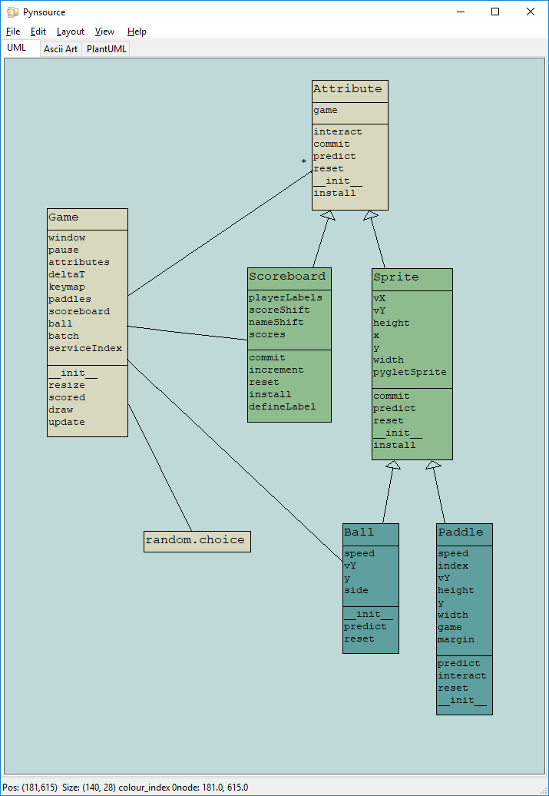Select the random.choice node

pos(197,541)
